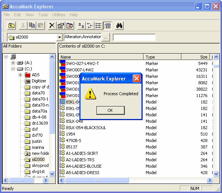Select the marina folder in tree
The height and width of the screenshot is (193, 222).
coord(38,147)
